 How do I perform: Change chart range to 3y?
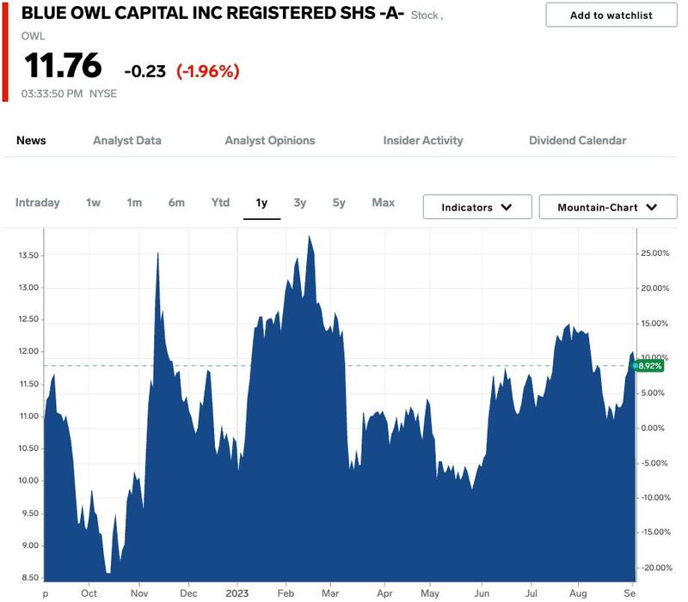299,203
